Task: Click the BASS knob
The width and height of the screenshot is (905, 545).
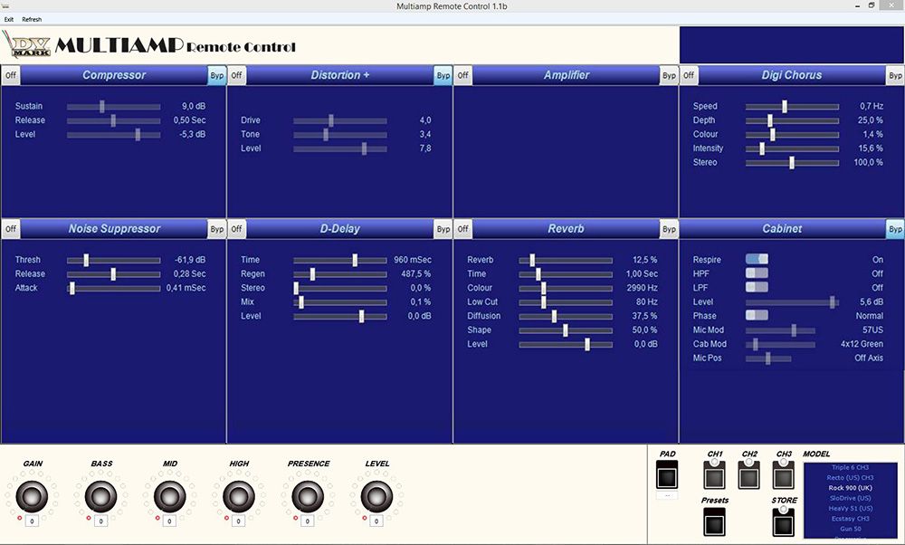Action: [x=101, y=496]
